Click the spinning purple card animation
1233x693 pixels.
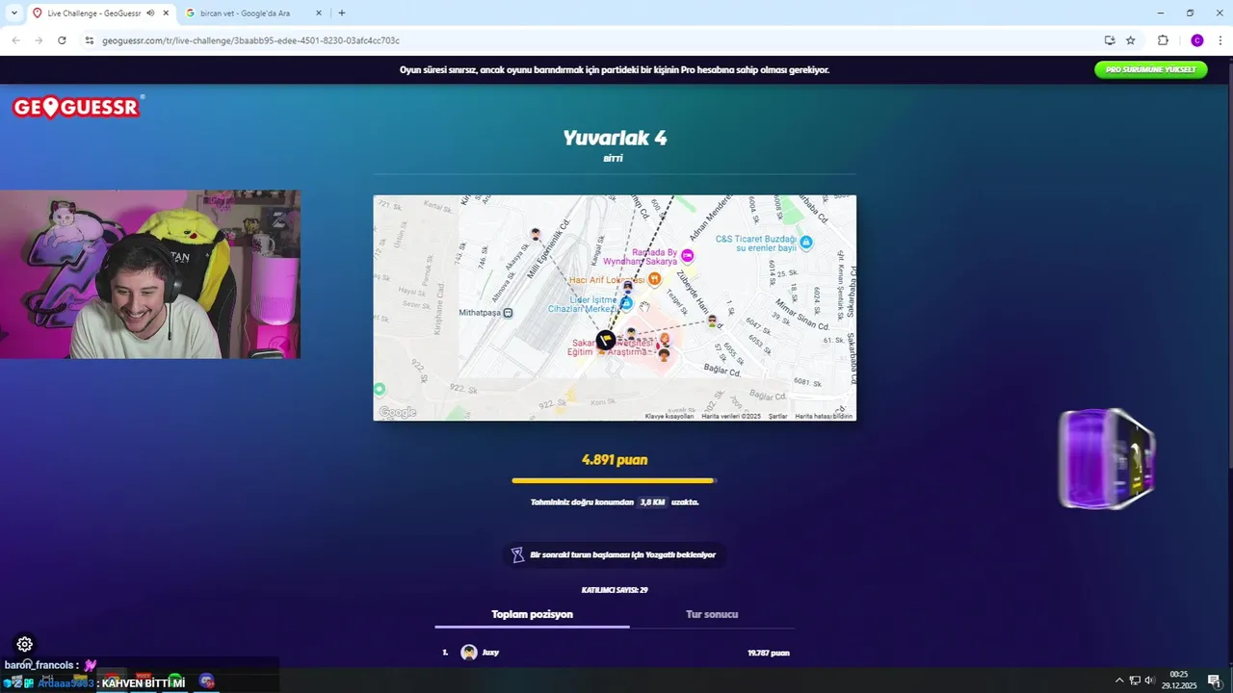click(1107, 458)
